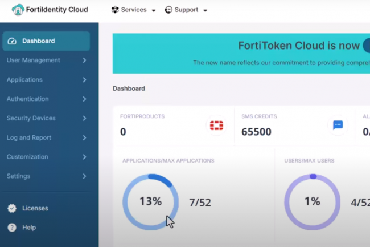Click the Help question mark icon
Screen dimensions: 370x247
12,228
